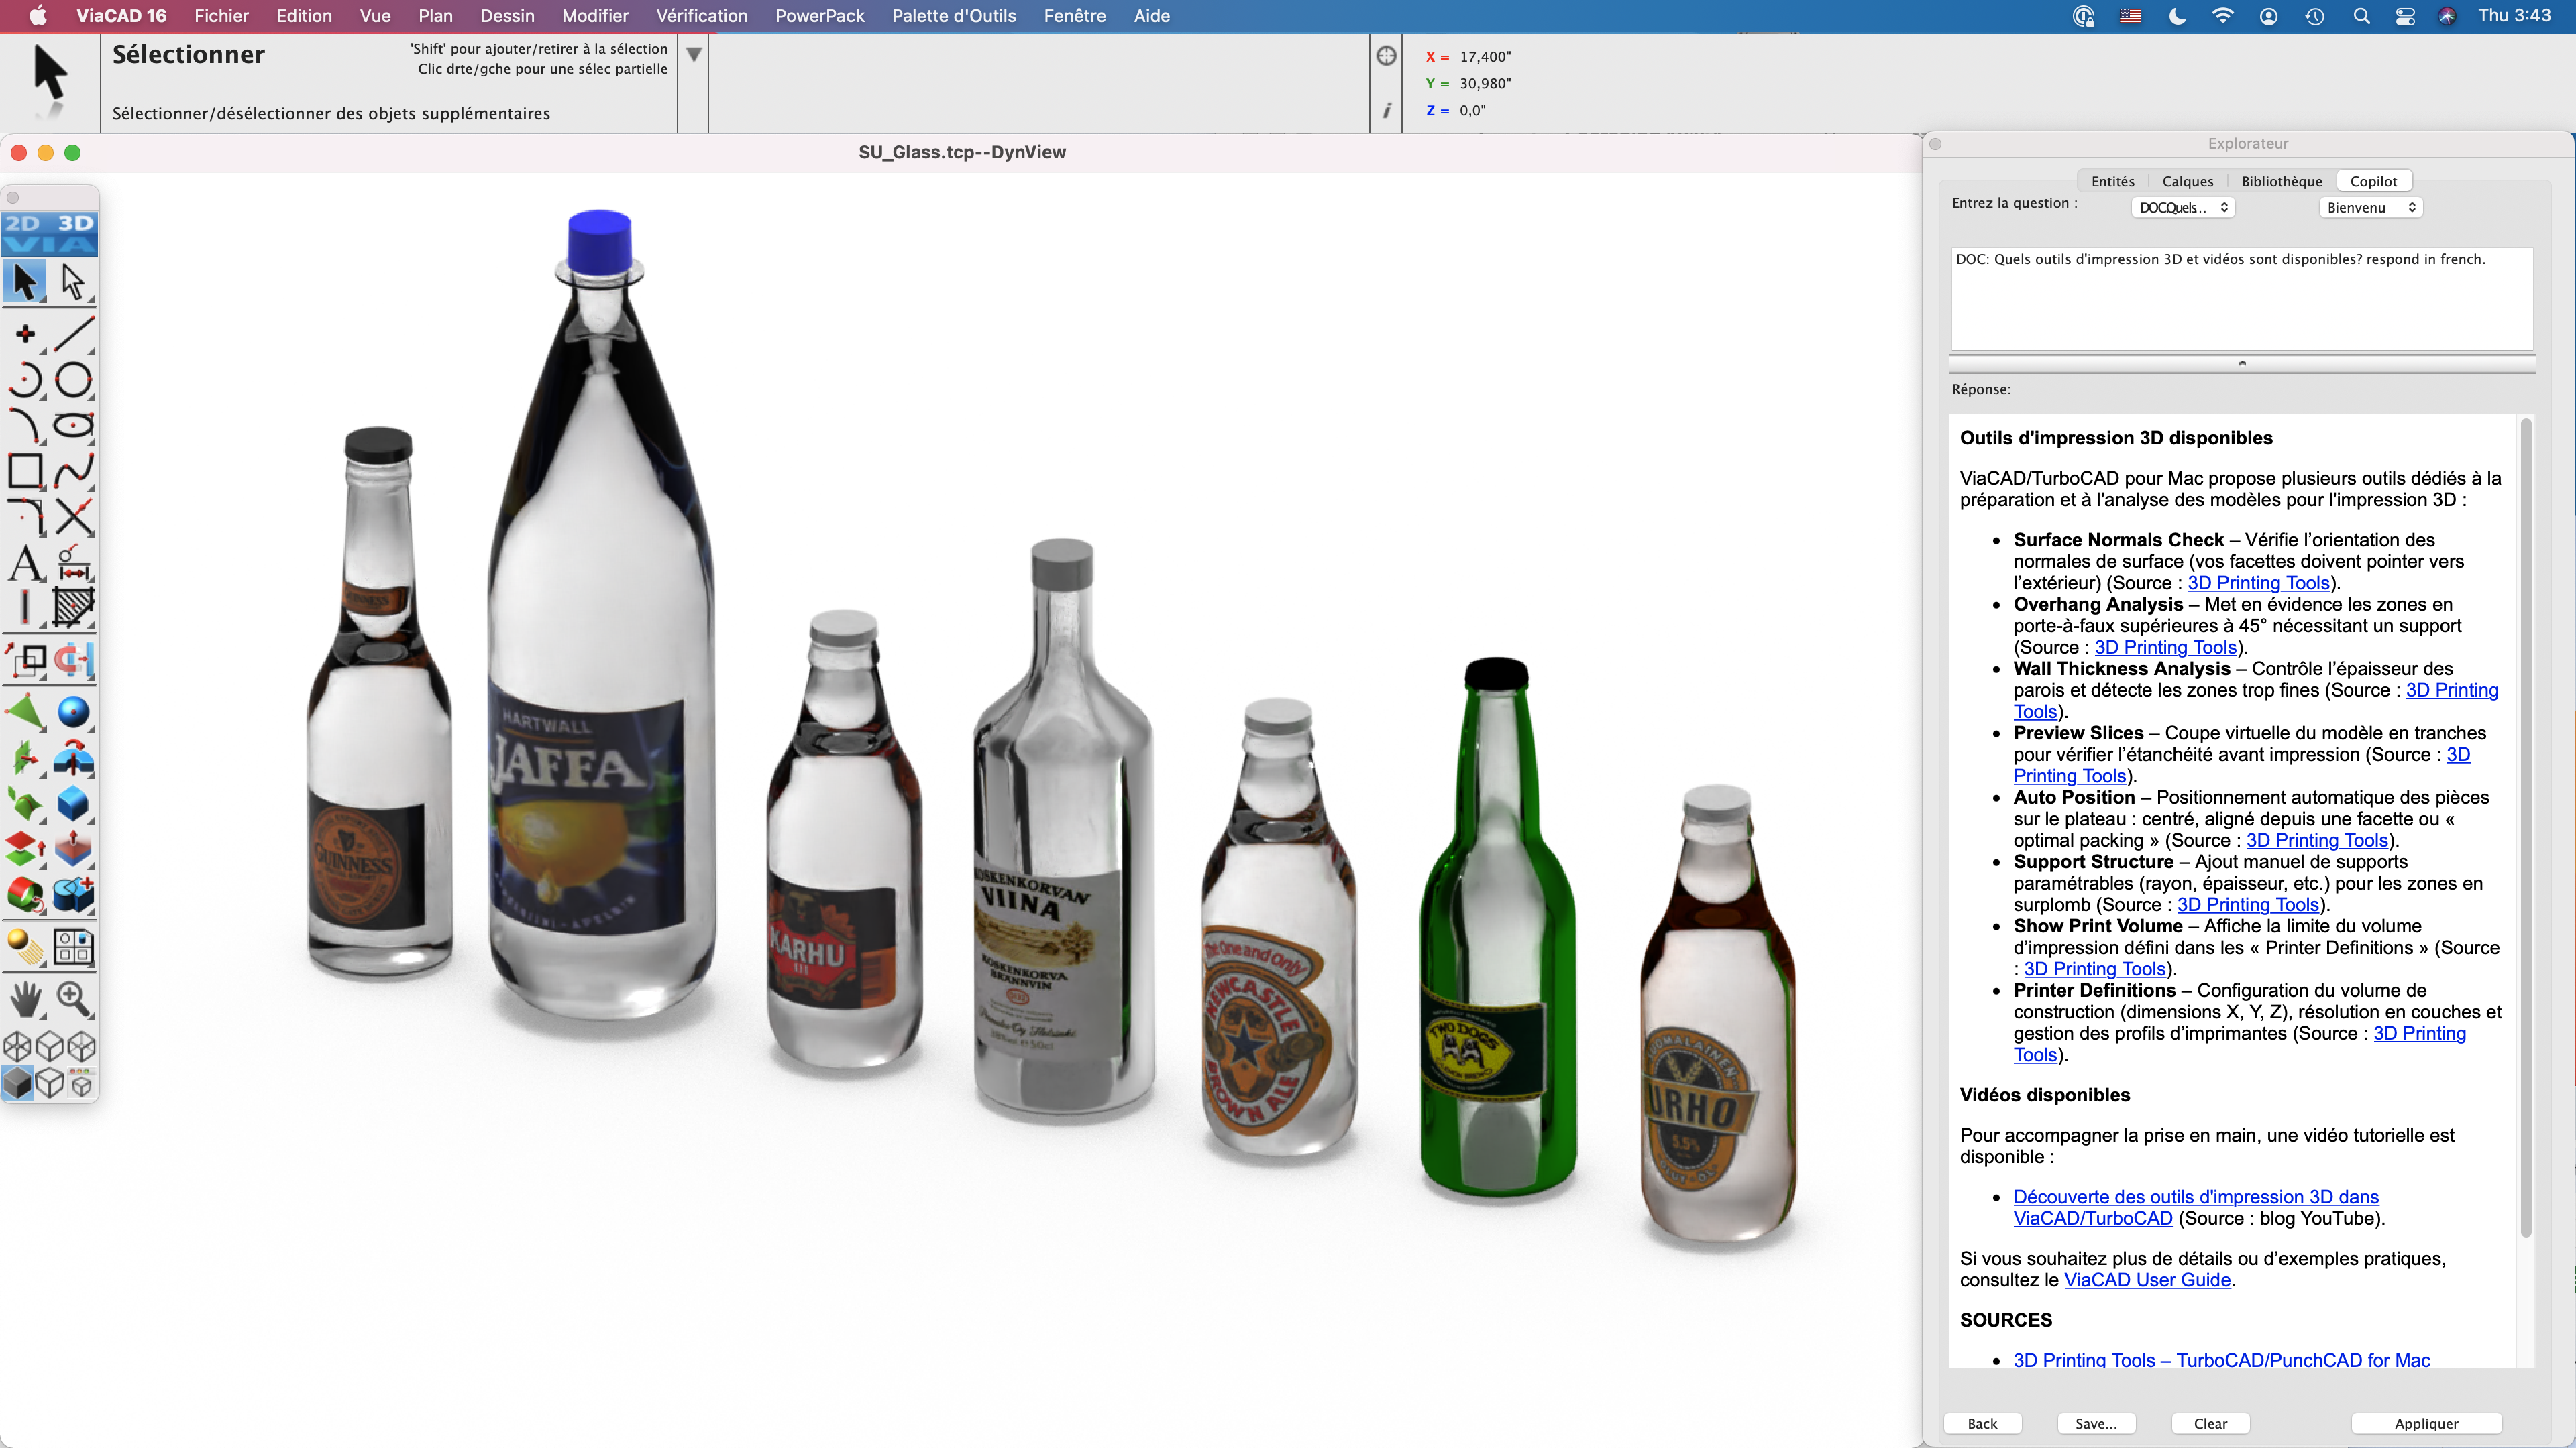
Task: Select the Pan hand tool
Action: click(26, 998)
